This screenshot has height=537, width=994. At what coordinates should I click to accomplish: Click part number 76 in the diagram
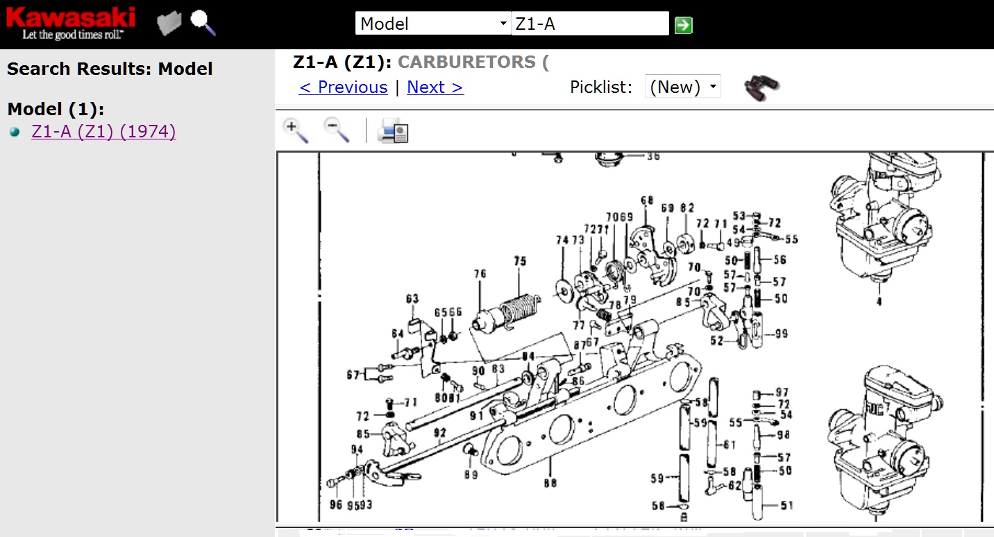480,274
